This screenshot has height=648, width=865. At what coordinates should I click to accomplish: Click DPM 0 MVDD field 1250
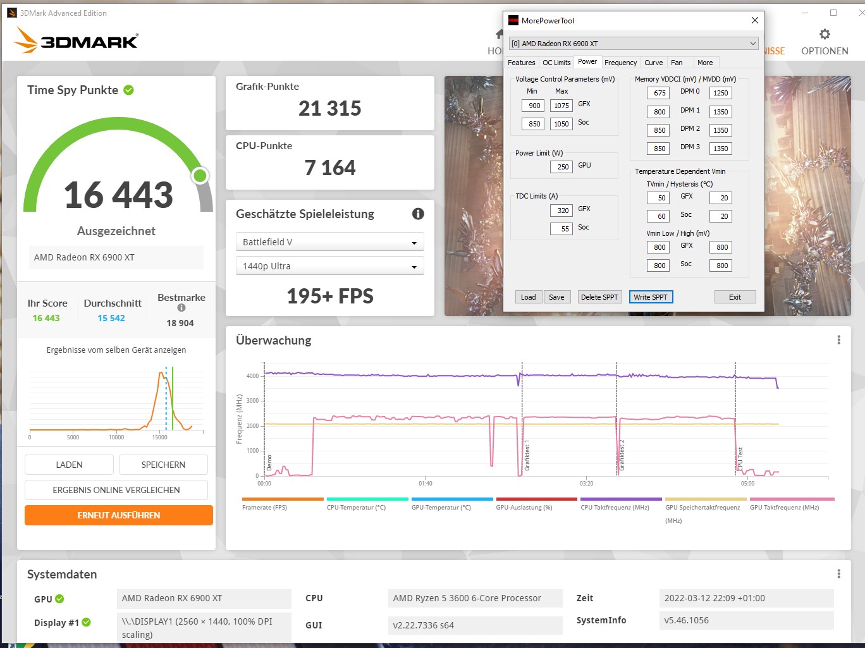[x=721, y=93]
